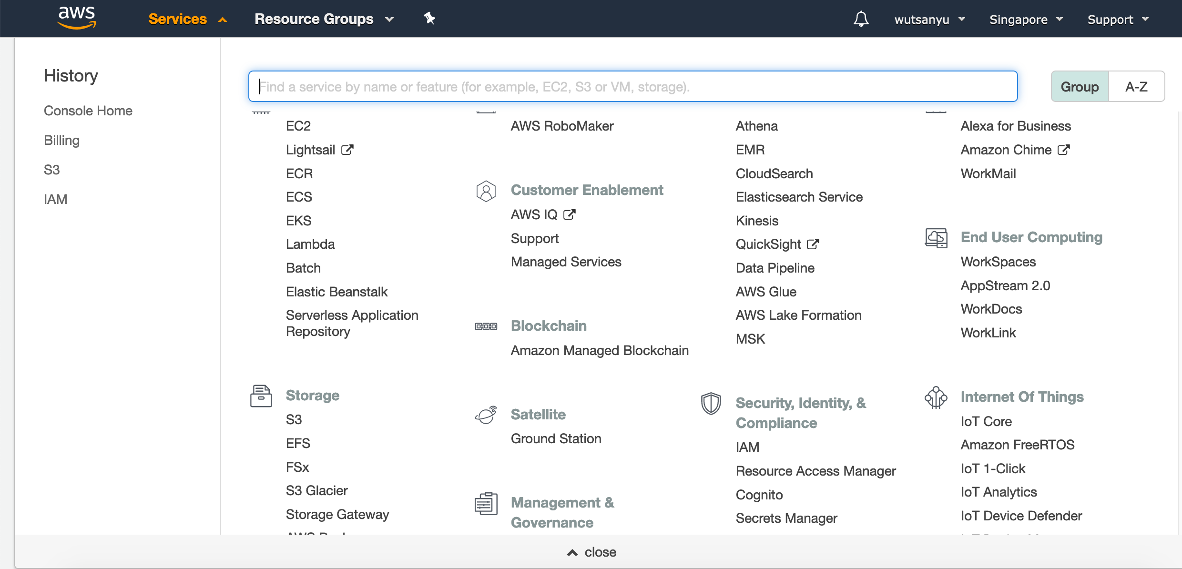1182x569 pixels.
Task: Open Managed Services link
Action: pyautogui.click(x=566, y=262)
